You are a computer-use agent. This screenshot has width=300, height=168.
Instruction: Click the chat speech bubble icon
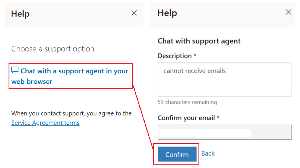coord(15,70)
